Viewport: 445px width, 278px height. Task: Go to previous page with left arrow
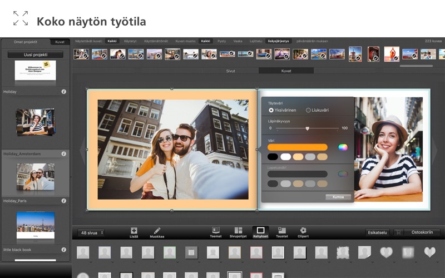point(82,150)
